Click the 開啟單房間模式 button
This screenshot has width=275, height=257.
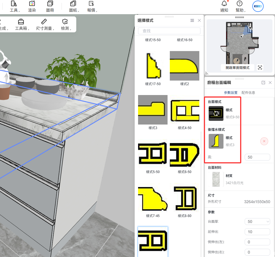238,68
